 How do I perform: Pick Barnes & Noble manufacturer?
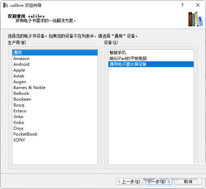[x=29, y=88]
